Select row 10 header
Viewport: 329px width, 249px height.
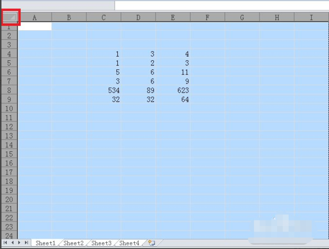pos(9,108)
